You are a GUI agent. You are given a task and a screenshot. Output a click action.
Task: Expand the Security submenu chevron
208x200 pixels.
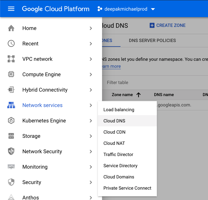tap(91, 182)
